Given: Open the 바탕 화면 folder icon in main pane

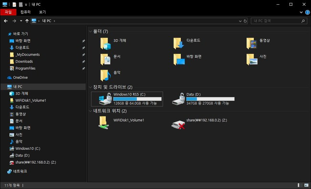Looking at the screenshot, I should click(179, 60).
